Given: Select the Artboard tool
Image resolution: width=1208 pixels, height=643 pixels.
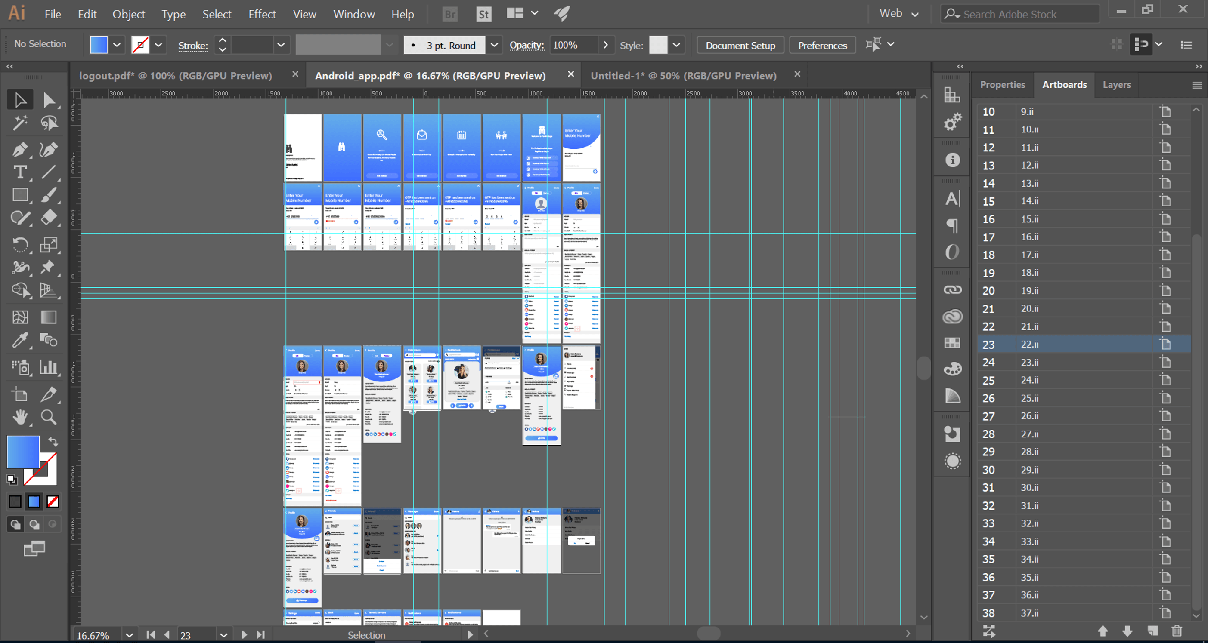Looking at the screenshot, I should tap(20, 394).
